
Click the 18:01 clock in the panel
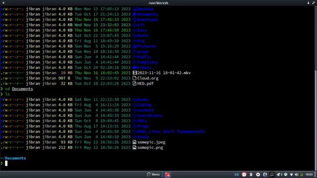[309, 175]
